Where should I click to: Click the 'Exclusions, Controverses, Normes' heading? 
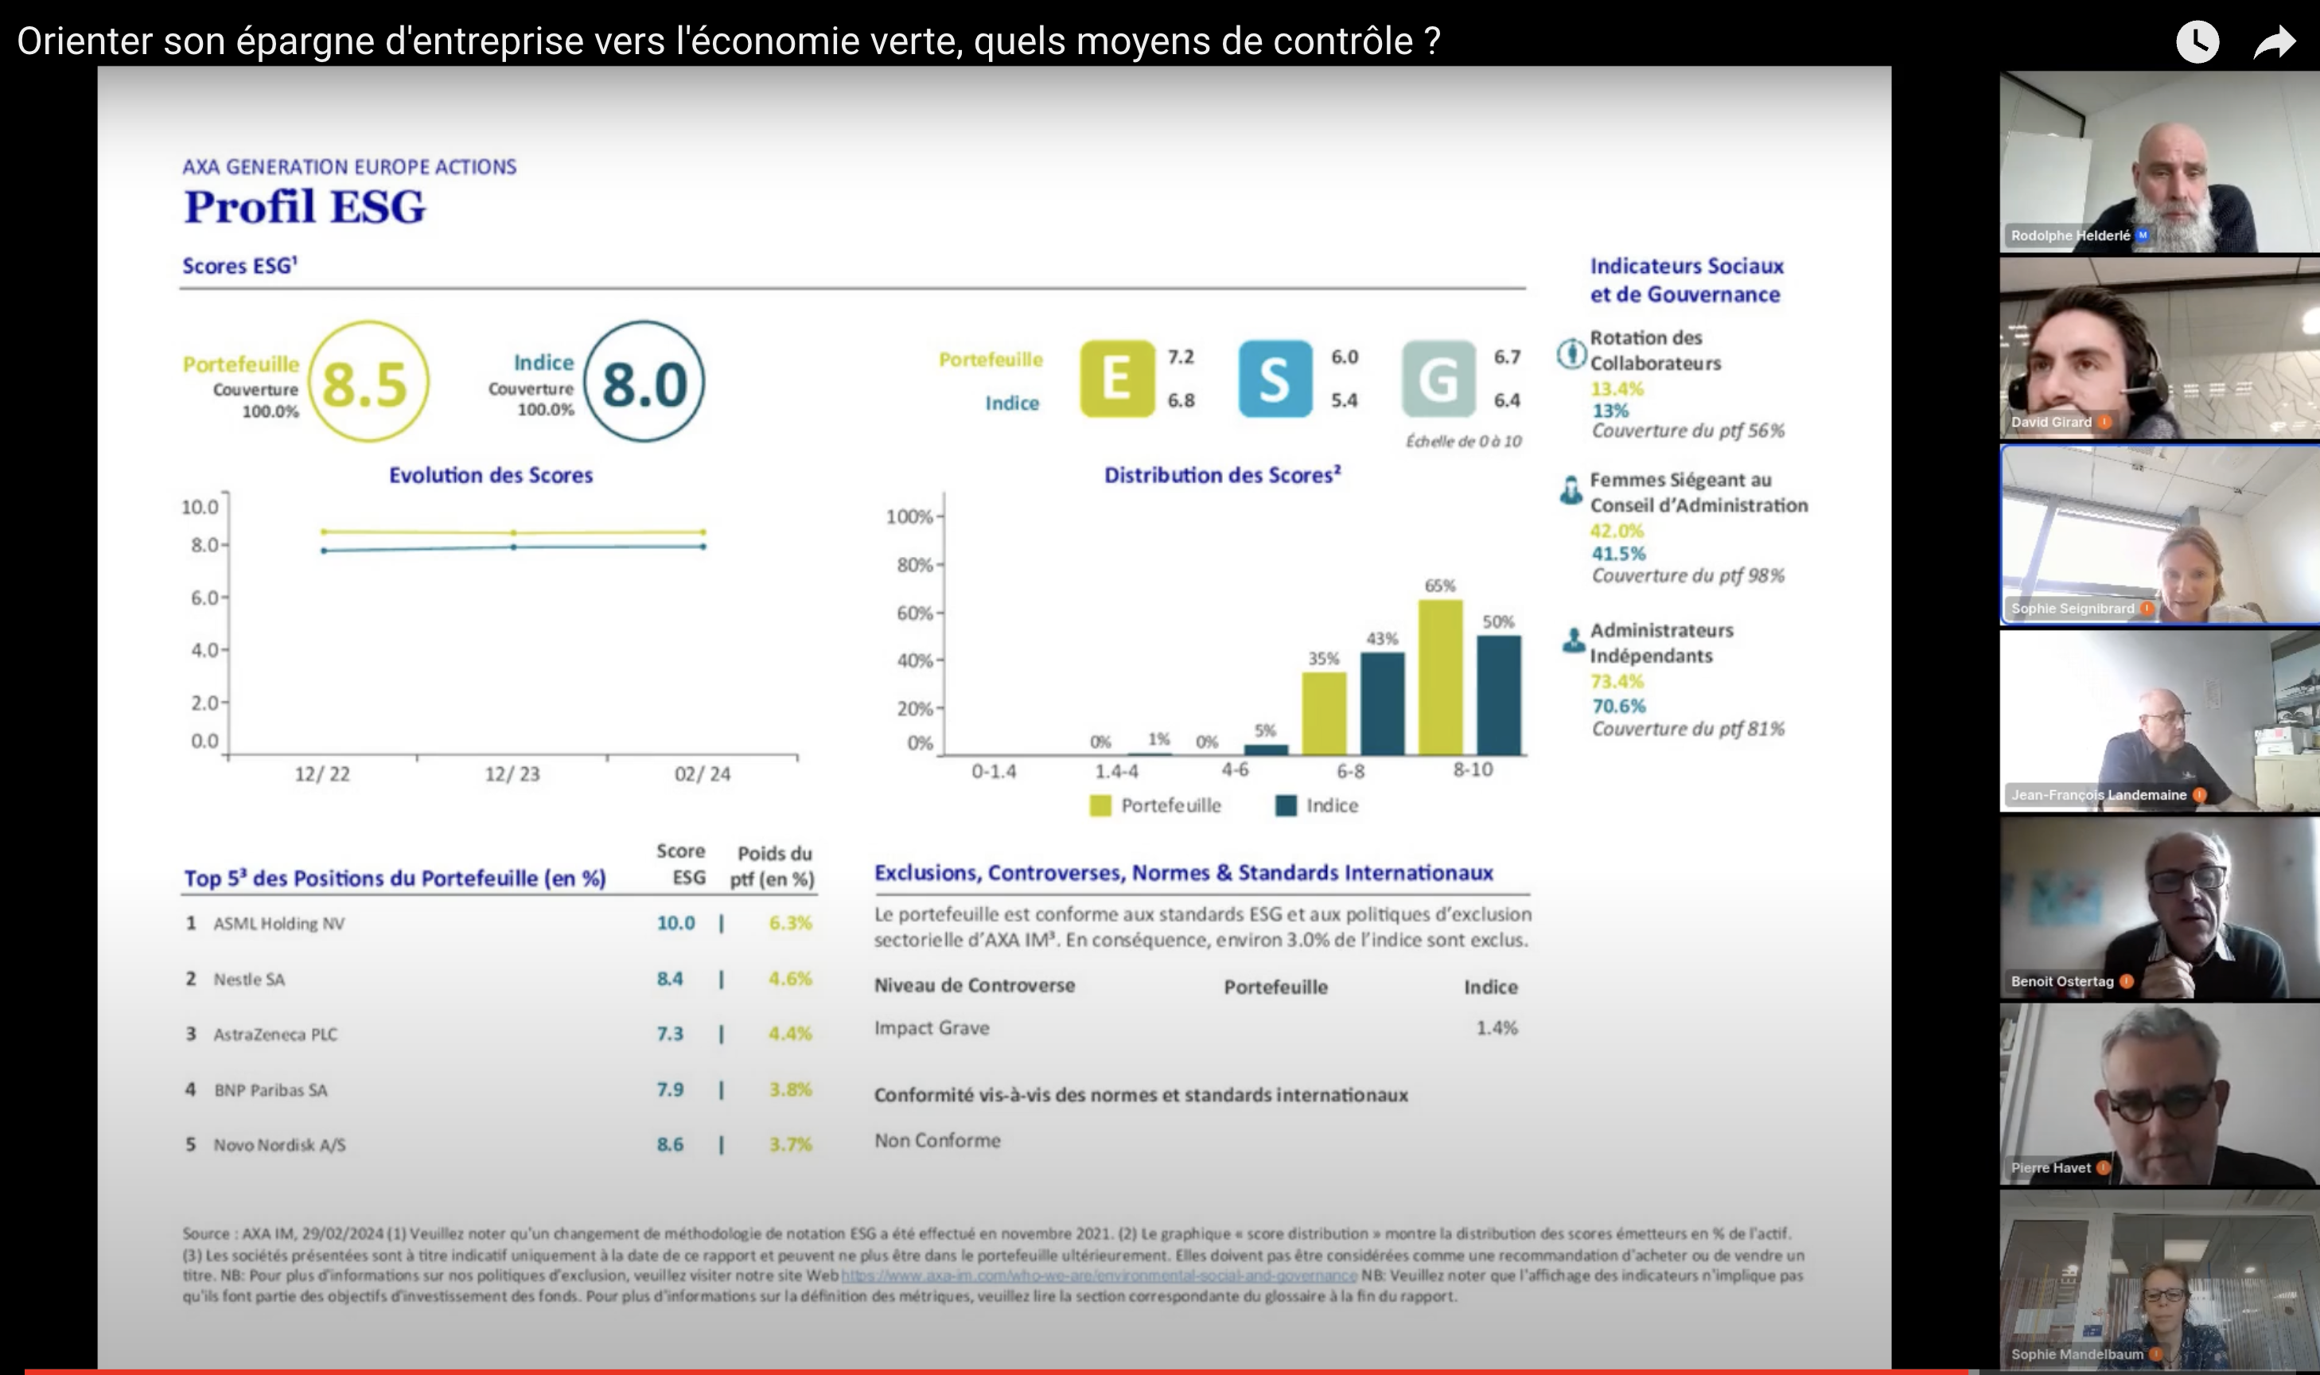click(x=1184, y=873)
